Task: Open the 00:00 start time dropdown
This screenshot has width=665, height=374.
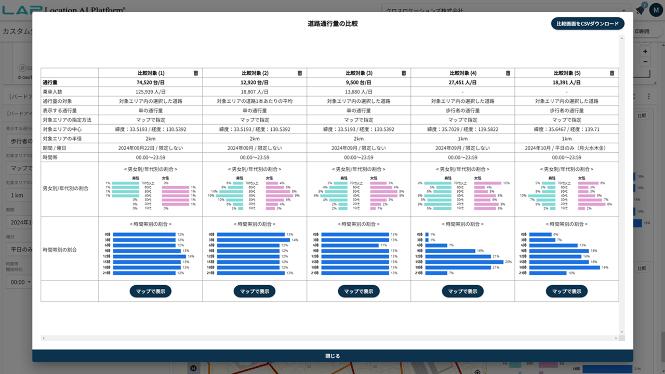Action: 18,282
